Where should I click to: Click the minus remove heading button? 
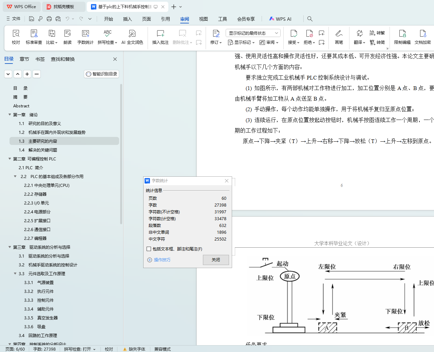[x=37, y=74]
